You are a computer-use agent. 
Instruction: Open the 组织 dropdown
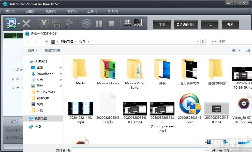[32, 50]
